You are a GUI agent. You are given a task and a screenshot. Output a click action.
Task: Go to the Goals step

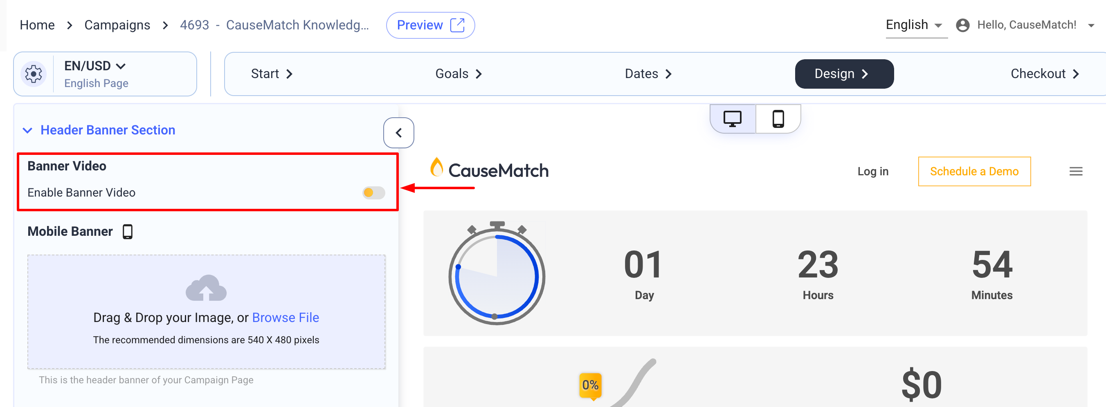tap(458, 74)
